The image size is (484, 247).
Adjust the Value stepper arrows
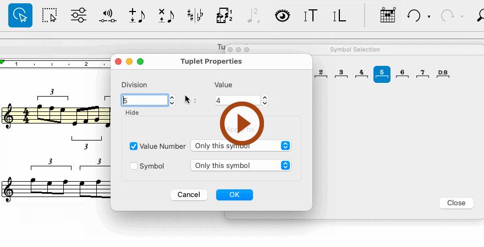265,100
